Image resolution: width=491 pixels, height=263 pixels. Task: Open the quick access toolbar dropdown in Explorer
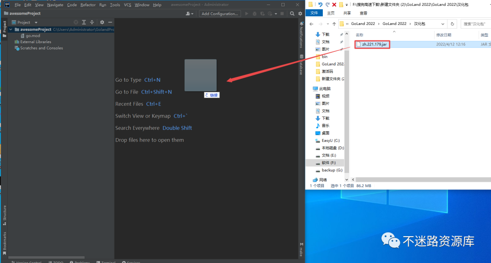pos(346,5)
